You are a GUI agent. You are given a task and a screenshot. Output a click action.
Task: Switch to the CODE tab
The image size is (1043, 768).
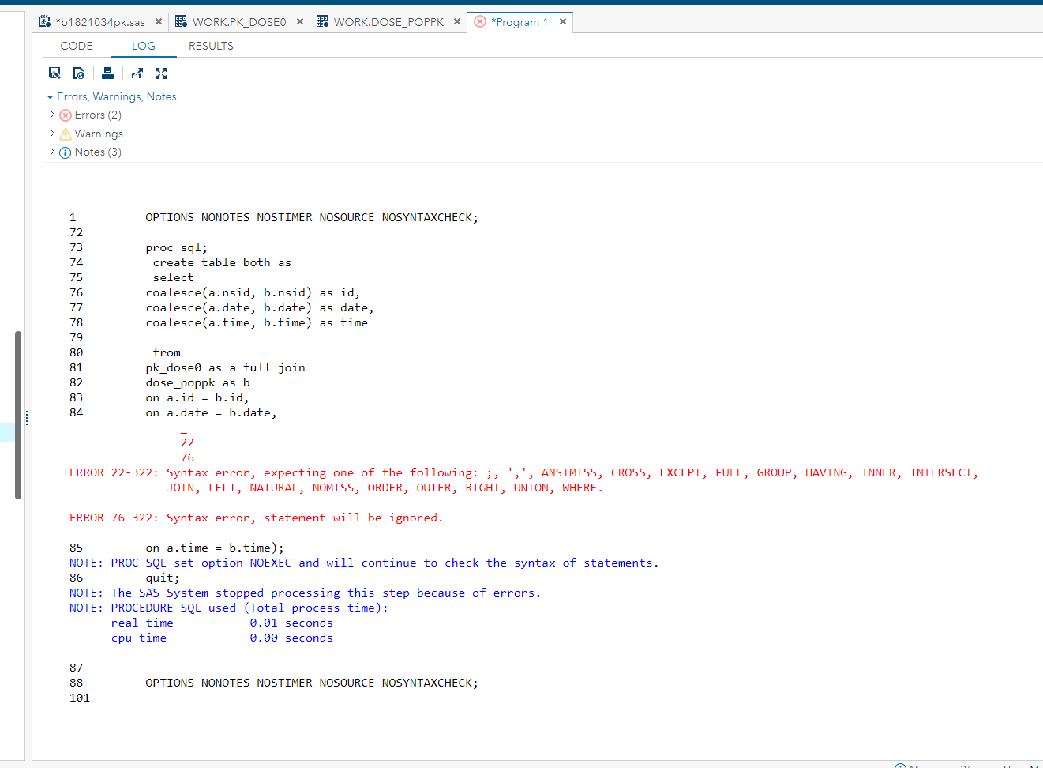coord(77,46)
